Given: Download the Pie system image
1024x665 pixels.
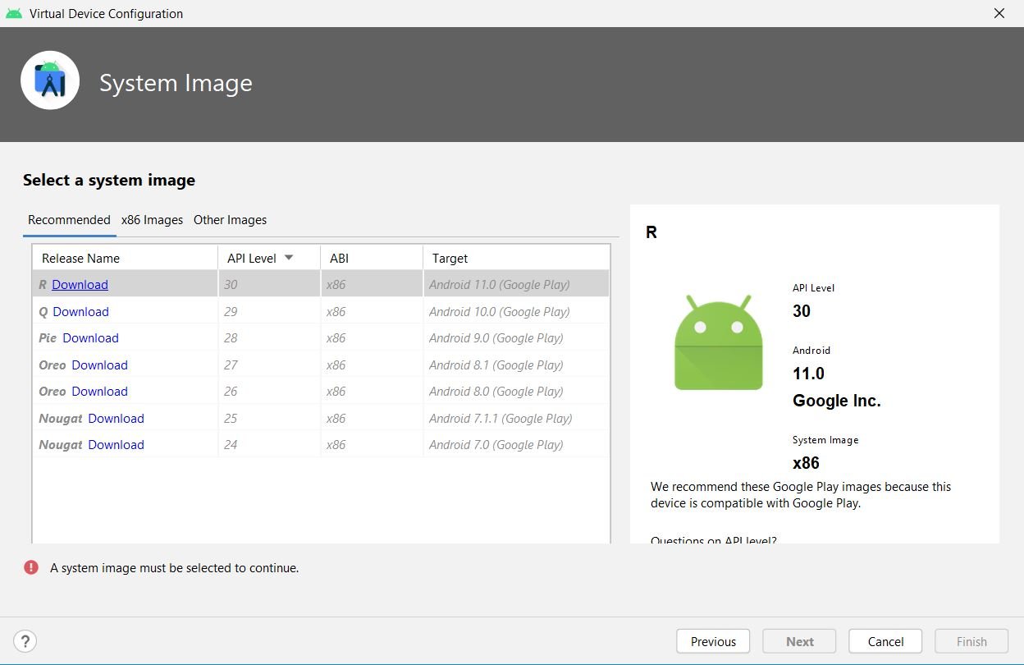Looking at the screenshot, I should coord(90,338).
